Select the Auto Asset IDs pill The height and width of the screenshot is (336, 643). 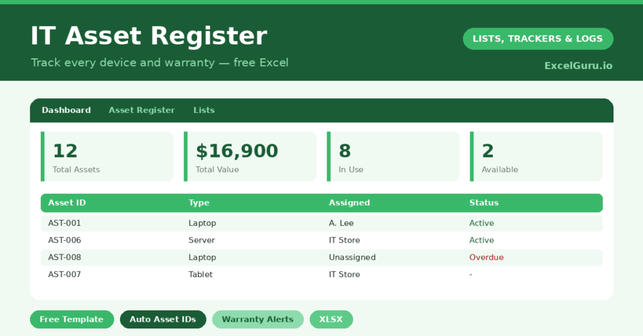point(163,319)
